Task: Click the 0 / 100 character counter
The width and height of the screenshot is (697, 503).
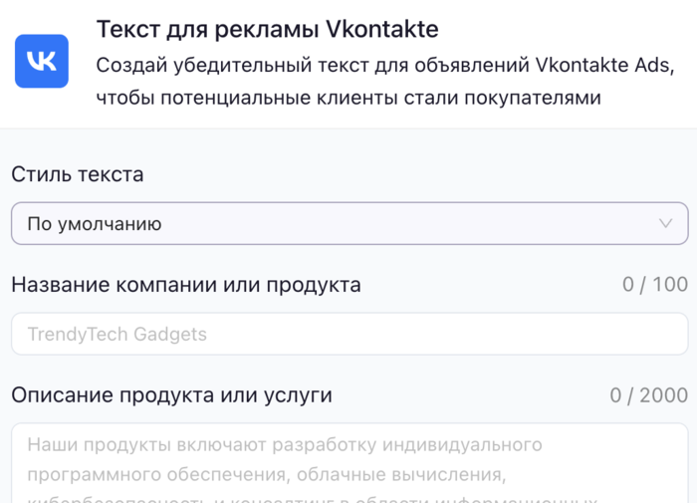Action: coord(654,285)
